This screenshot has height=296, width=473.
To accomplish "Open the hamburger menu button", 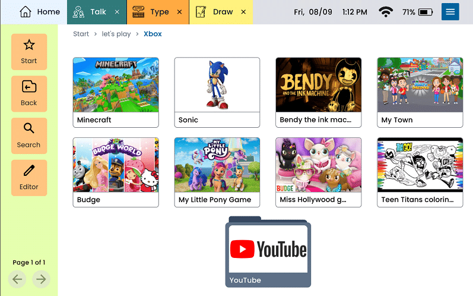I will tap(450, 12).
